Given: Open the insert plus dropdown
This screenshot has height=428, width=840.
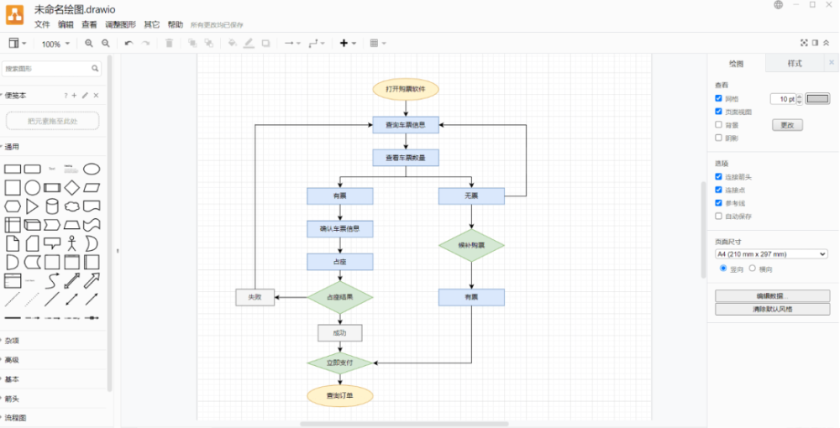Looking at the screenshot, I should [348, 44].
